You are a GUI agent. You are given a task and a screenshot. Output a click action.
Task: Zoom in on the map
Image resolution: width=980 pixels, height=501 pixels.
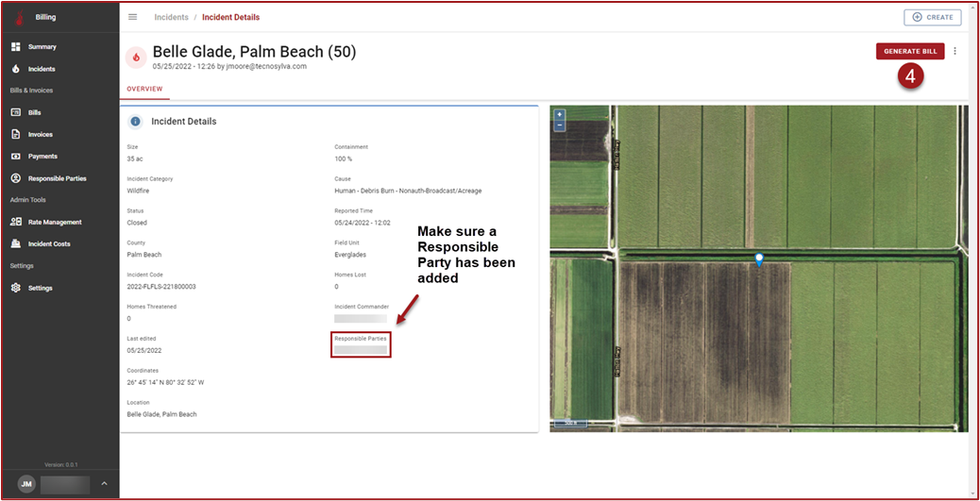560,114
